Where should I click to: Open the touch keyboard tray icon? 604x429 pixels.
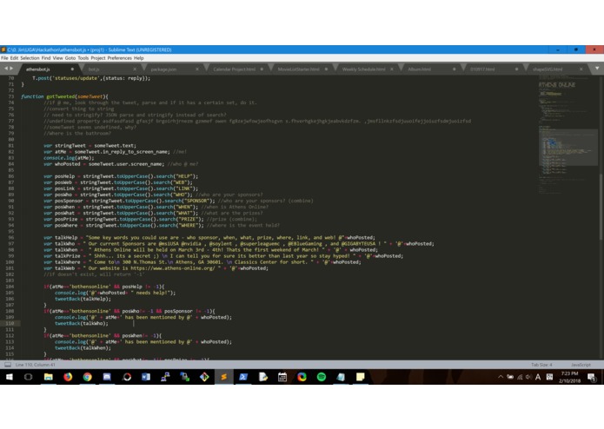[550, 377]
